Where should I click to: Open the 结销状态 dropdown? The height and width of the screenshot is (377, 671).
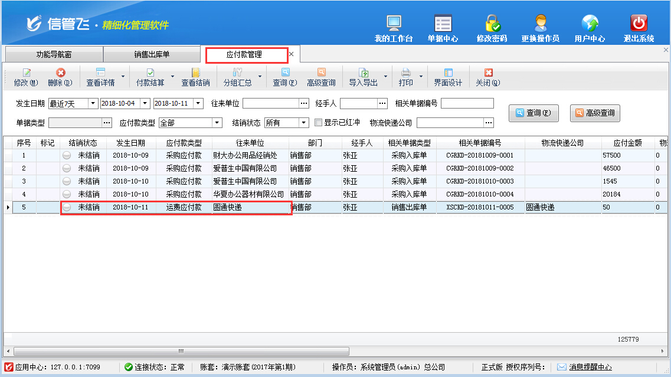tap(304, 123)
